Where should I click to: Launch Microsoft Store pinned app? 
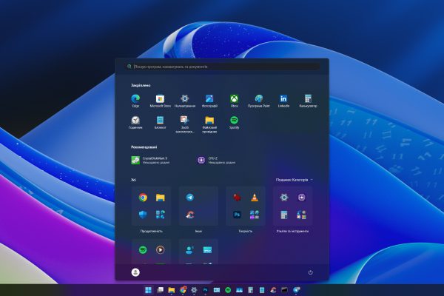[160, 99]
